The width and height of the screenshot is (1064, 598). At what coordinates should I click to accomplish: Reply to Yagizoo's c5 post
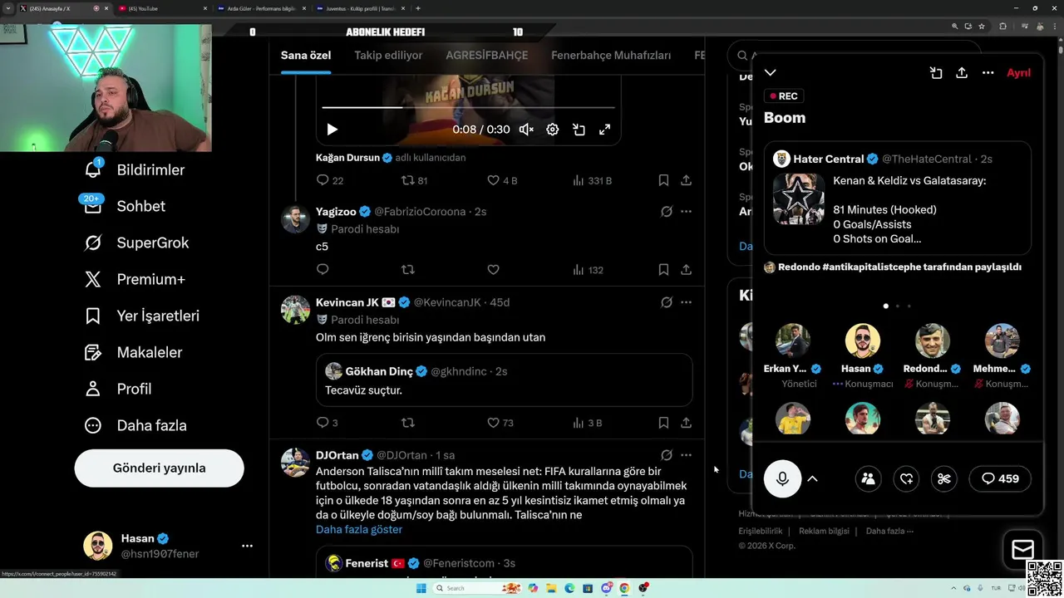tap(323, 270)
